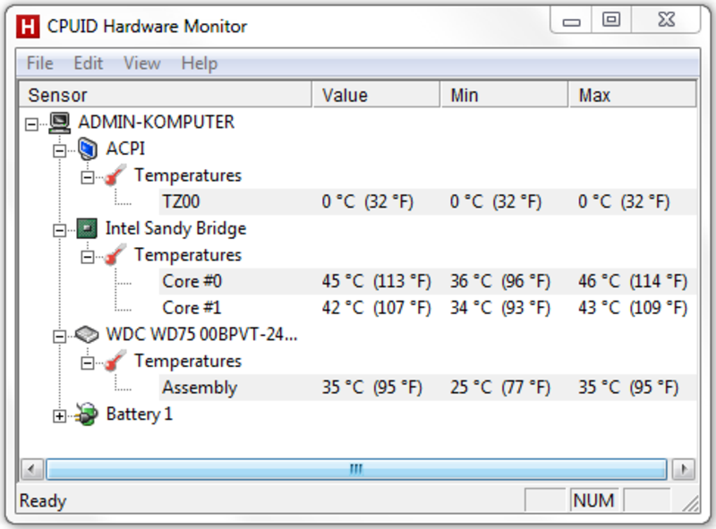Click the WDC hard drive icon
The height and width of the screenshot is (529, 716).
[87, 335]
